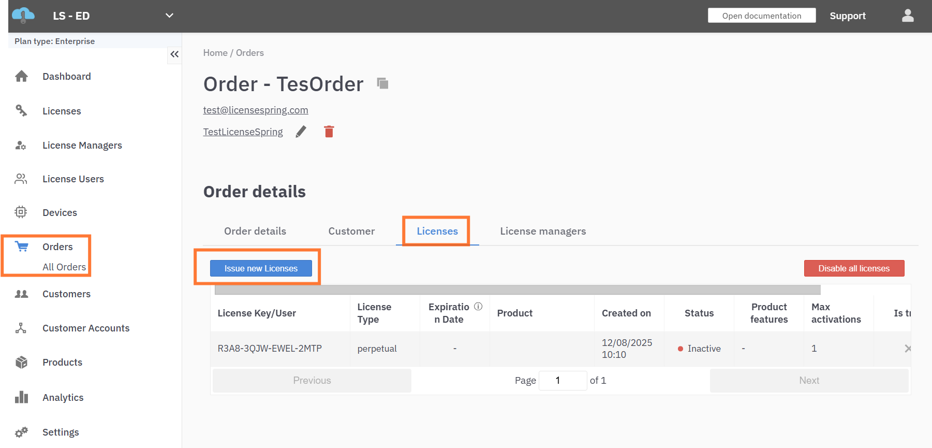Click the page number input field
932x448 pixels.
(563, 381)
